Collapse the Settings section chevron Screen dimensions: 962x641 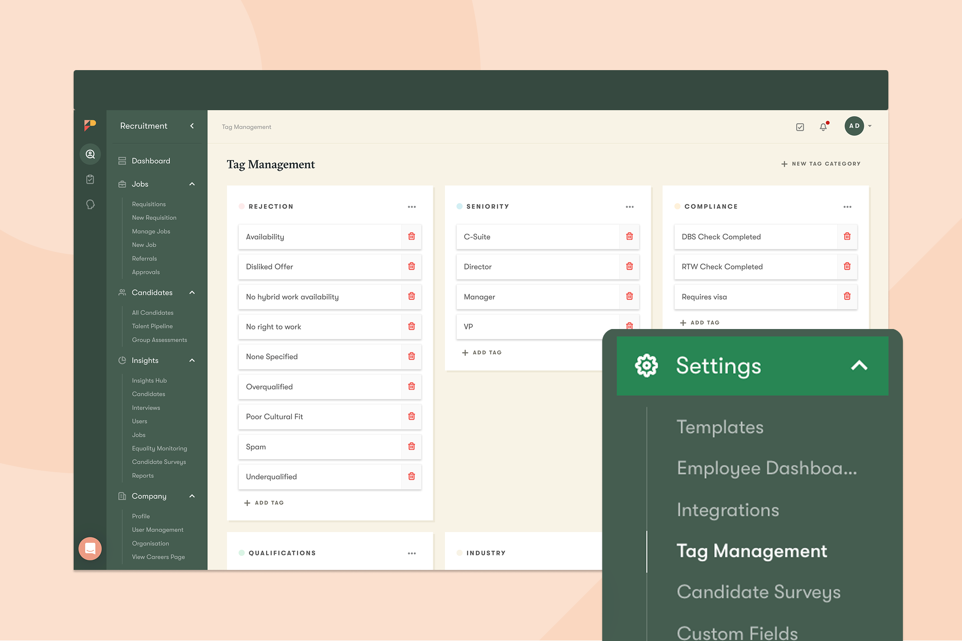[x=859, y=366]
